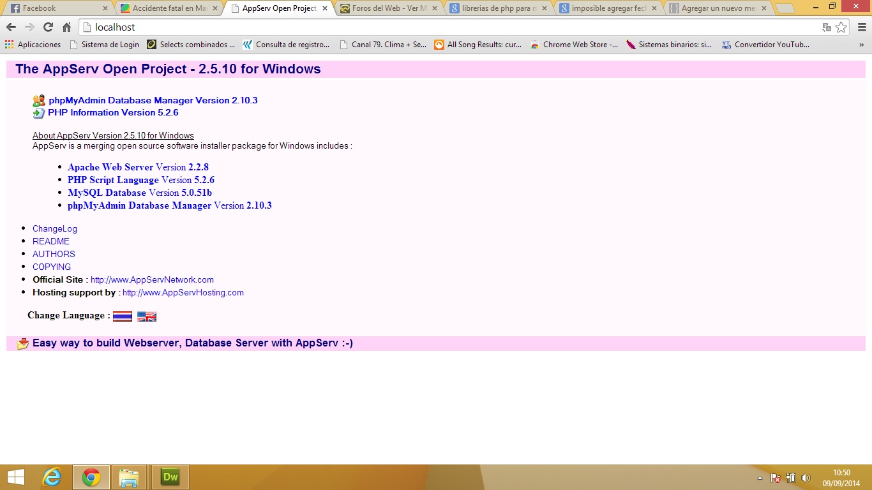Visit http://www.AppServNetwork.com link

click(152, 279)
